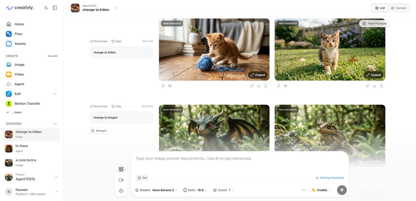The width and height of the screenshot is (416, 201).
Task: Select video mode camera icon
Action: tap(121, 180)
